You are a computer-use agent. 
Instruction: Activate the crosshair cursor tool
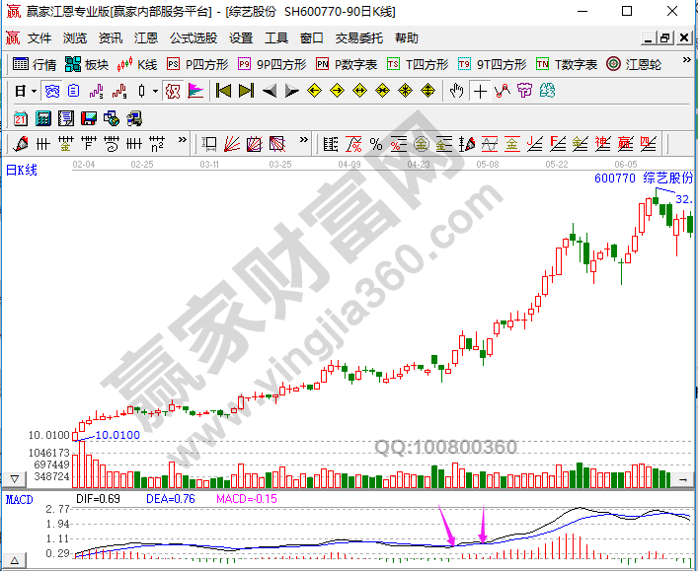480,91
